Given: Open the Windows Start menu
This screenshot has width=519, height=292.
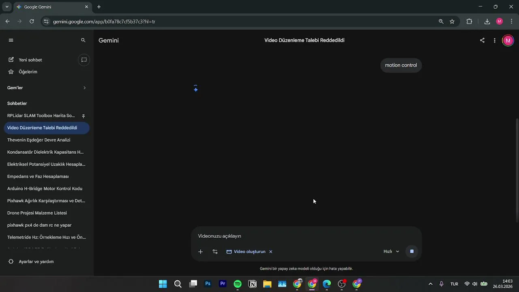Looking at the screenshot, I should pos(163,284).
